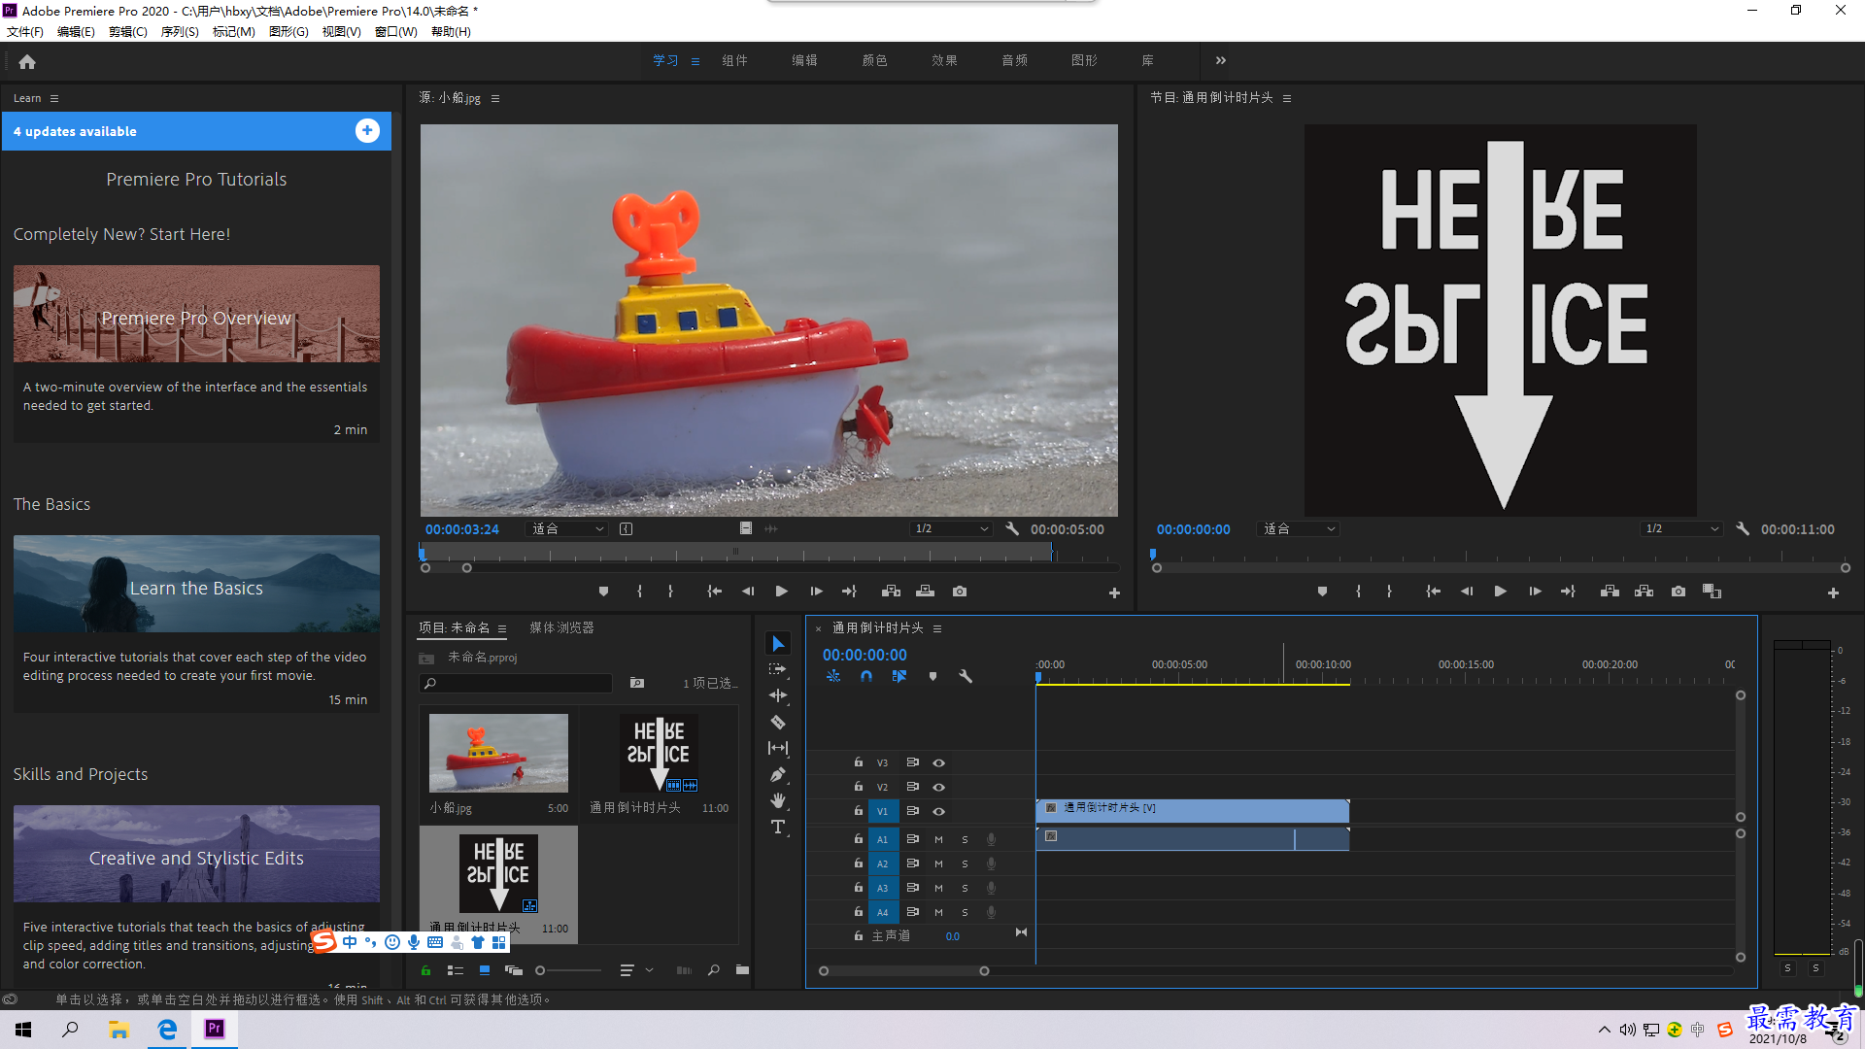Click 4 updates available plus button
1865x1049 pixels.
(x=367, y=131)
